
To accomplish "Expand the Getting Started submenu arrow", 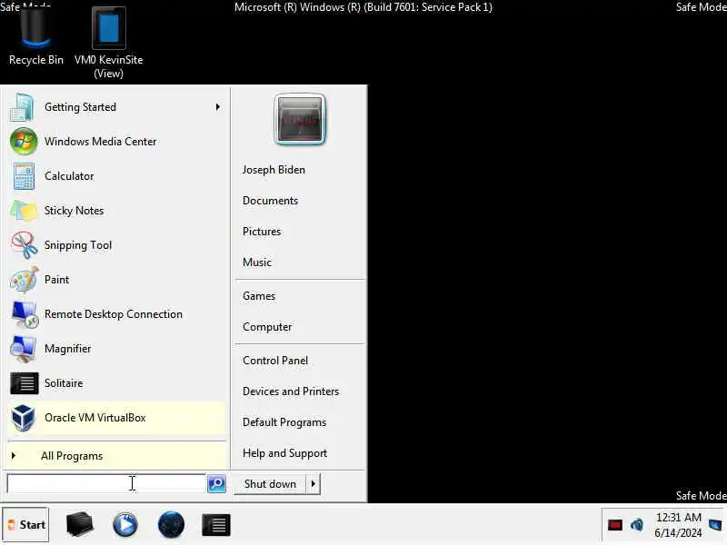I will (x=217, y=107).
